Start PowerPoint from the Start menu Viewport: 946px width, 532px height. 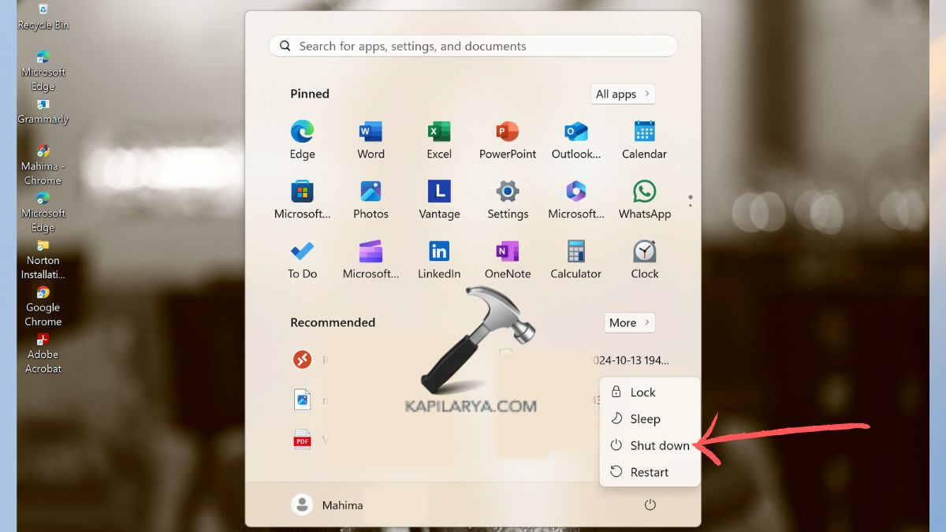click(508, 140)
